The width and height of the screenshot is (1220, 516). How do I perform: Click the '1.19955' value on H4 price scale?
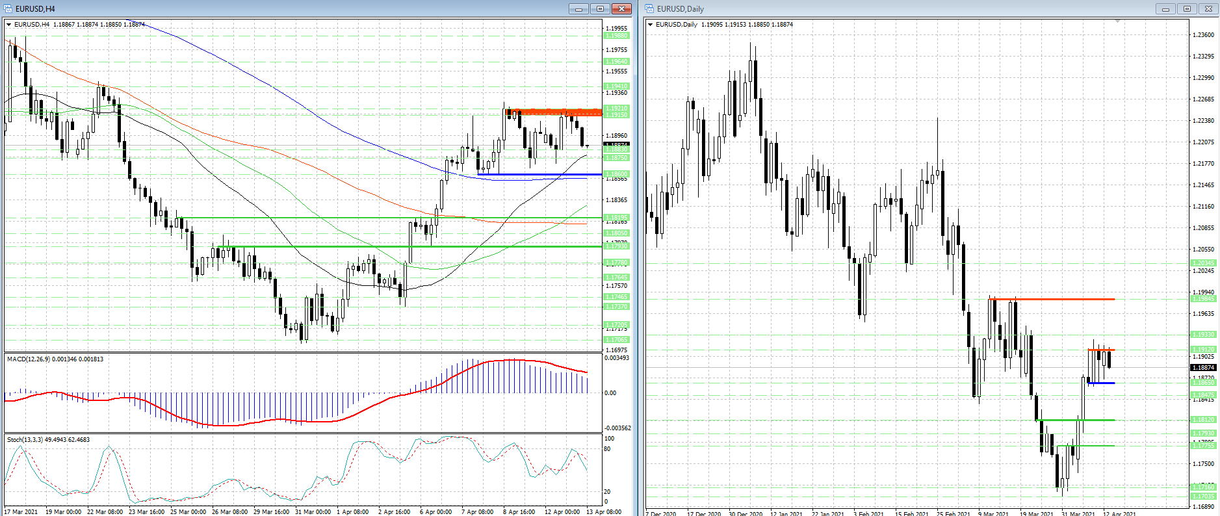(x=617, y=29)
